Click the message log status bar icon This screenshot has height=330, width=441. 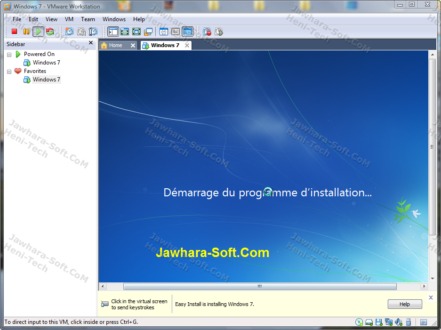coord(424,322)
